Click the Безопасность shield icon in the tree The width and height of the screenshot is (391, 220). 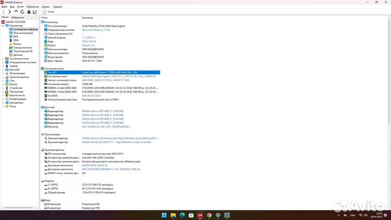[7, 95]
